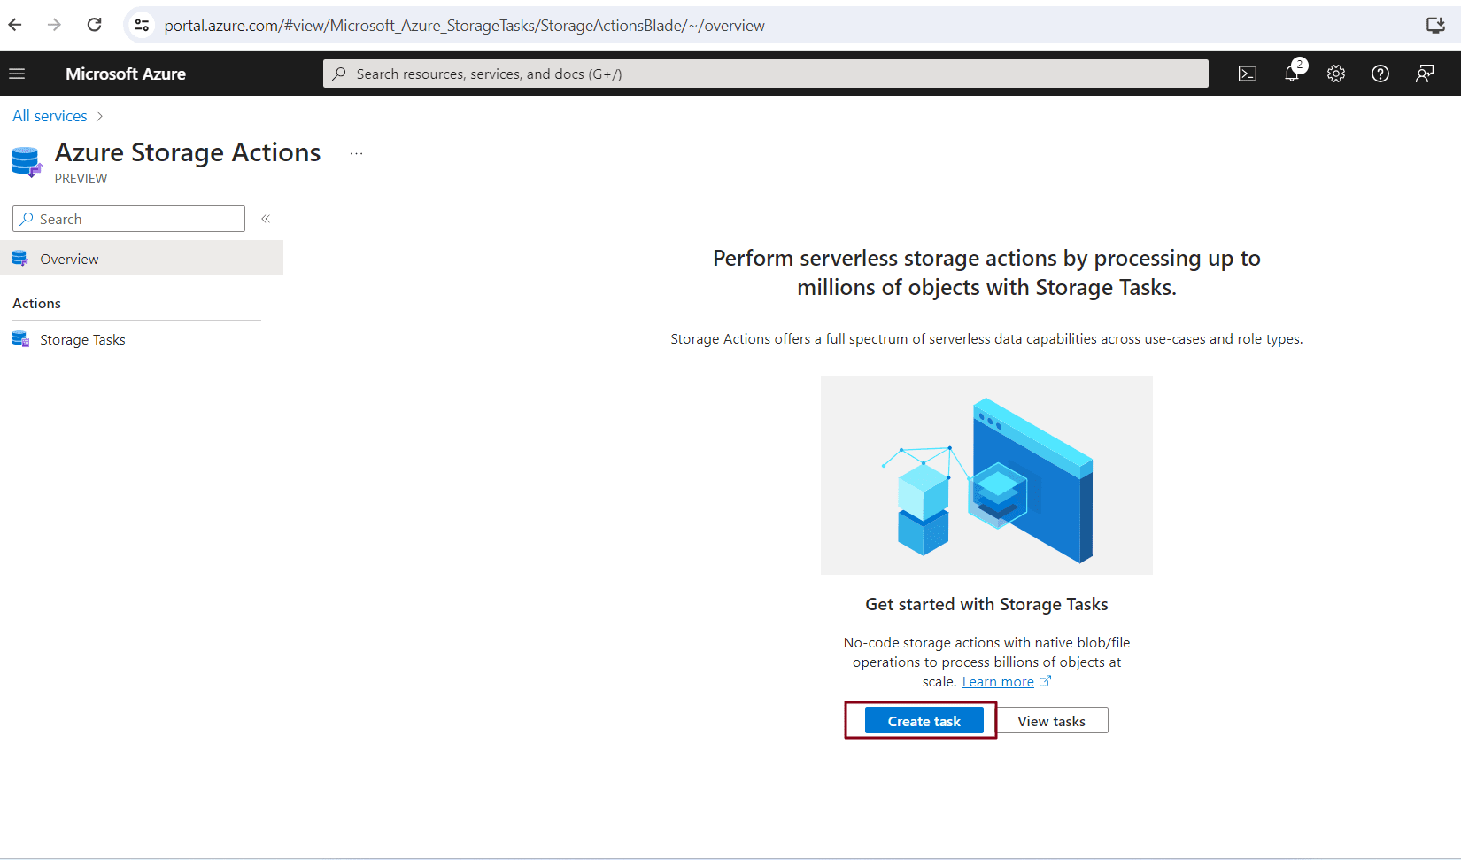Click the sidebar Search field
The image size is (1461, 860).
[129, 219]
